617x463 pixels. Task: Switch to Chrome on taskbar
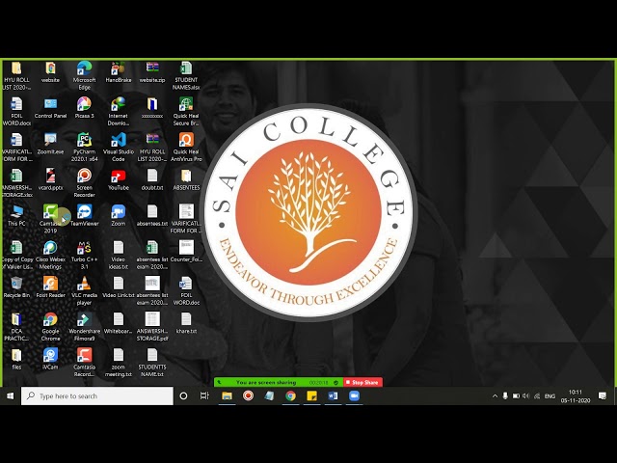[x=290, y=395]
